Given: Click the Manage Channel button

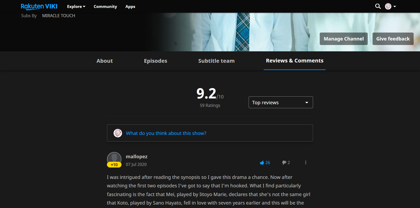Looking at the screenshot, I should 343,39.
